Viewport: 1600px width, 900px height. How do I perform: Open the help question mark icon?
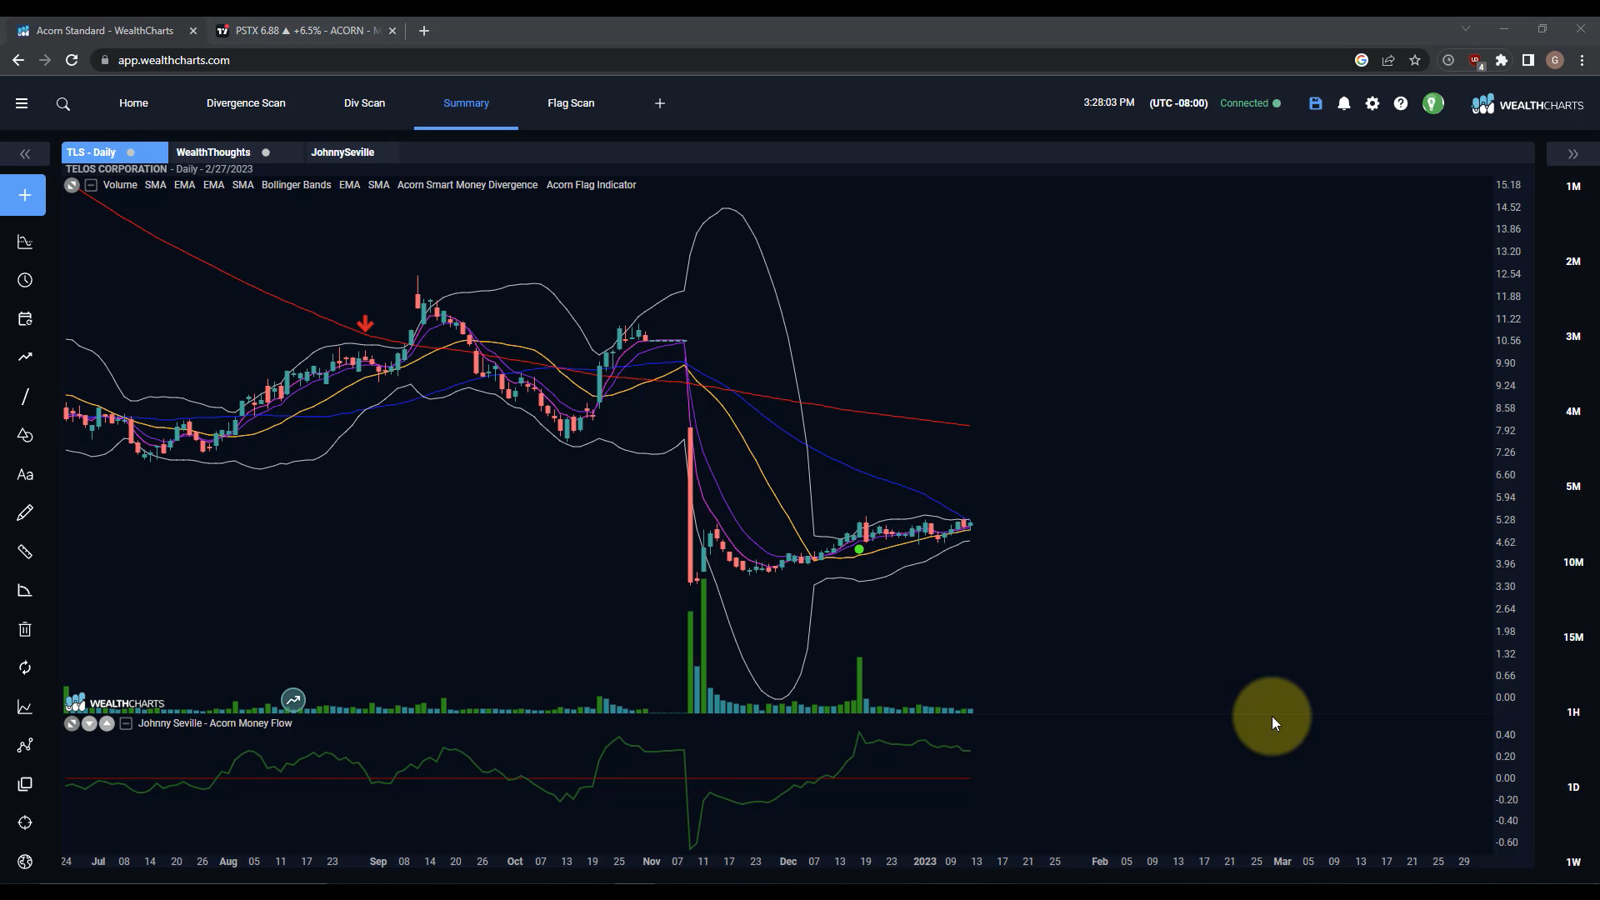pos(1401,103)
